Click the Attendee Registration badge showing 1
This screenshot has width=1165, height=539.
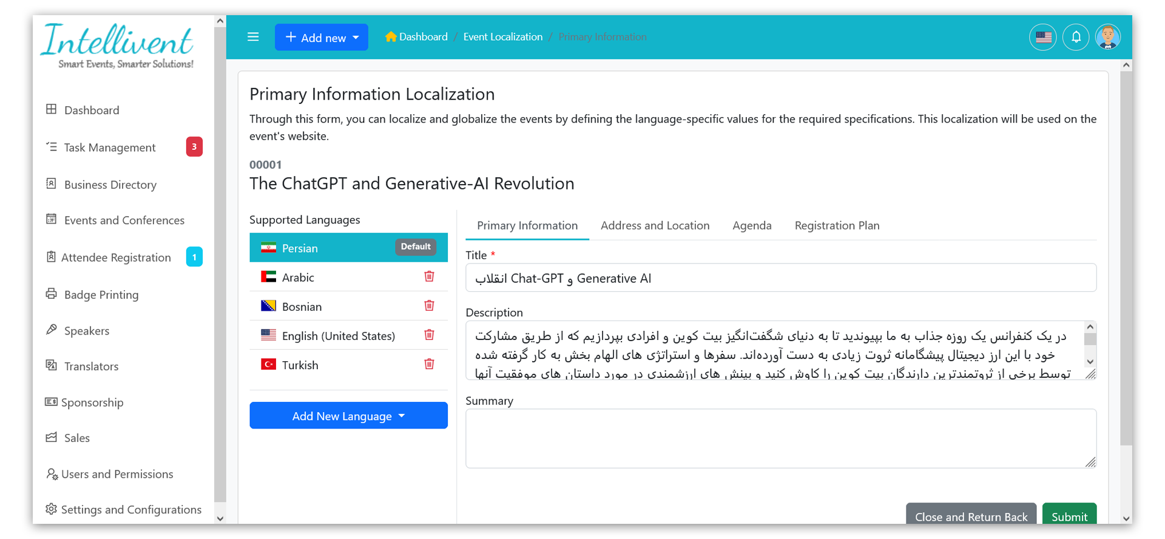[x=194, y=257]
